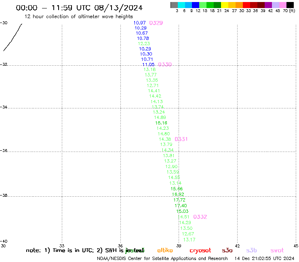Select the green value 12.23

[x=144, y=44]
